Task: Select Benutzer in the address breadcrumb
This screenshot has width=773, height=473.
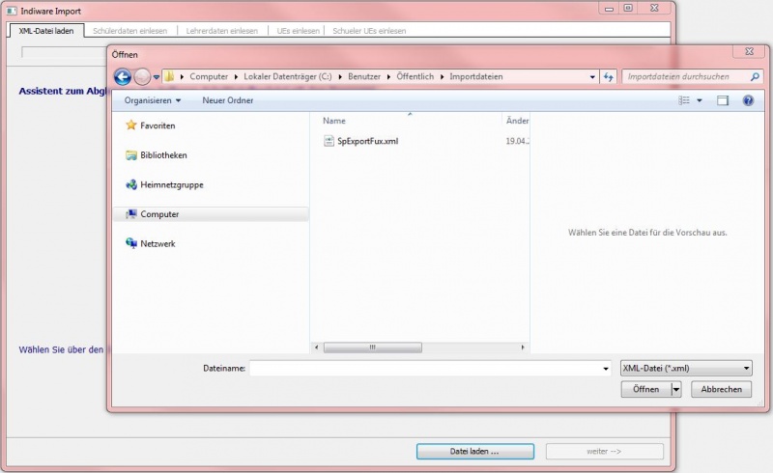Action: [x=364, y=77]
